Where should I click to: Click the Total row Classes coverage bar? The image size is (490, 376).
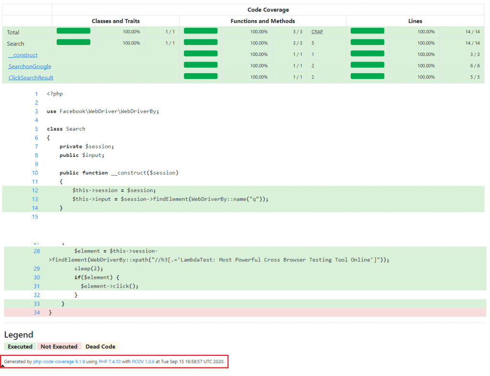[x=73, y=31]
